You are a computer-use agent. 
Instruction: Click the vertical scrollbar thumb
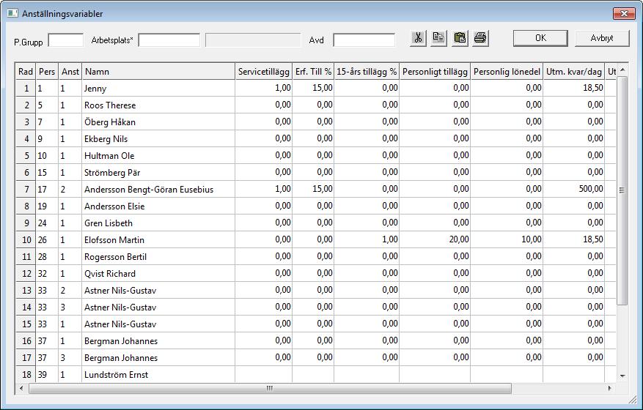click(x=622, y=190)
